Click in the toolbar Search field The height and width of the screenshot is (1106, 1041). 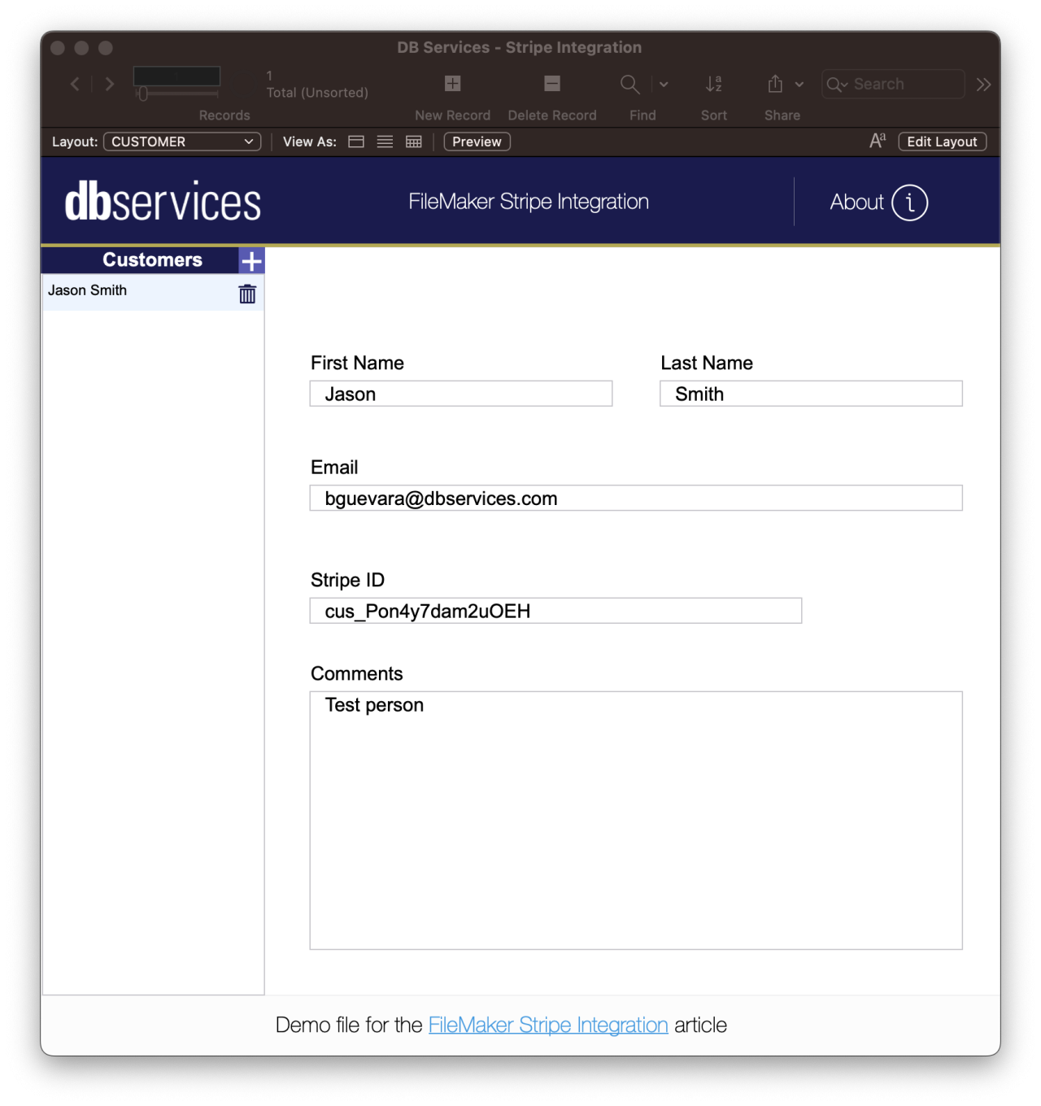(x=893, y=84)
